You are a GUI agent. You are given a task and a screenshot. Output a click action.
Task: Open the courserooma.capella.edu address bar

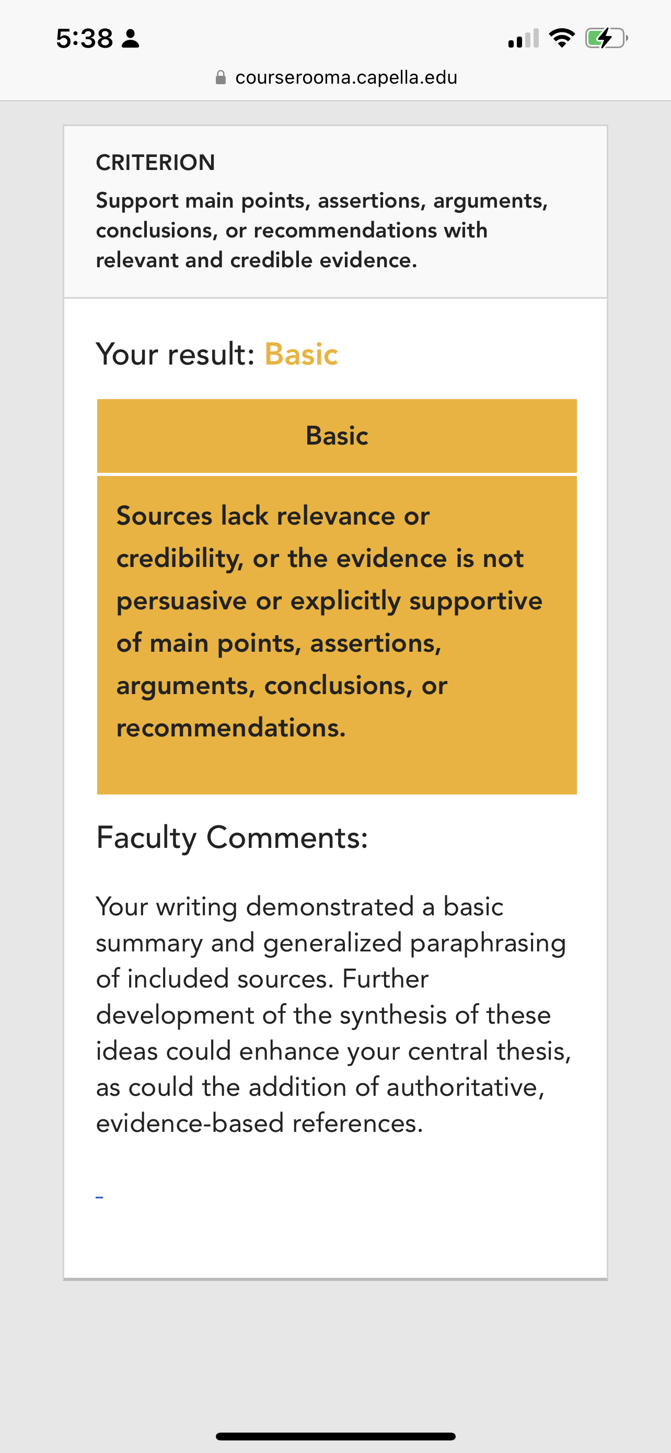tap(336, 77)
